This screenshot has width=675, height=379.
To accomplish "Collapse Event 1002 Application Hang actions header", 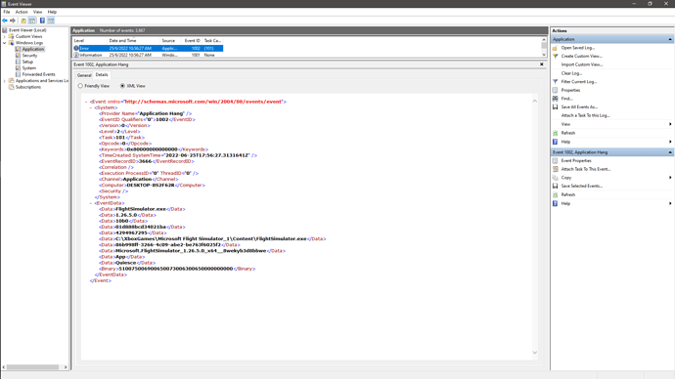I will [x=670, y=152].
